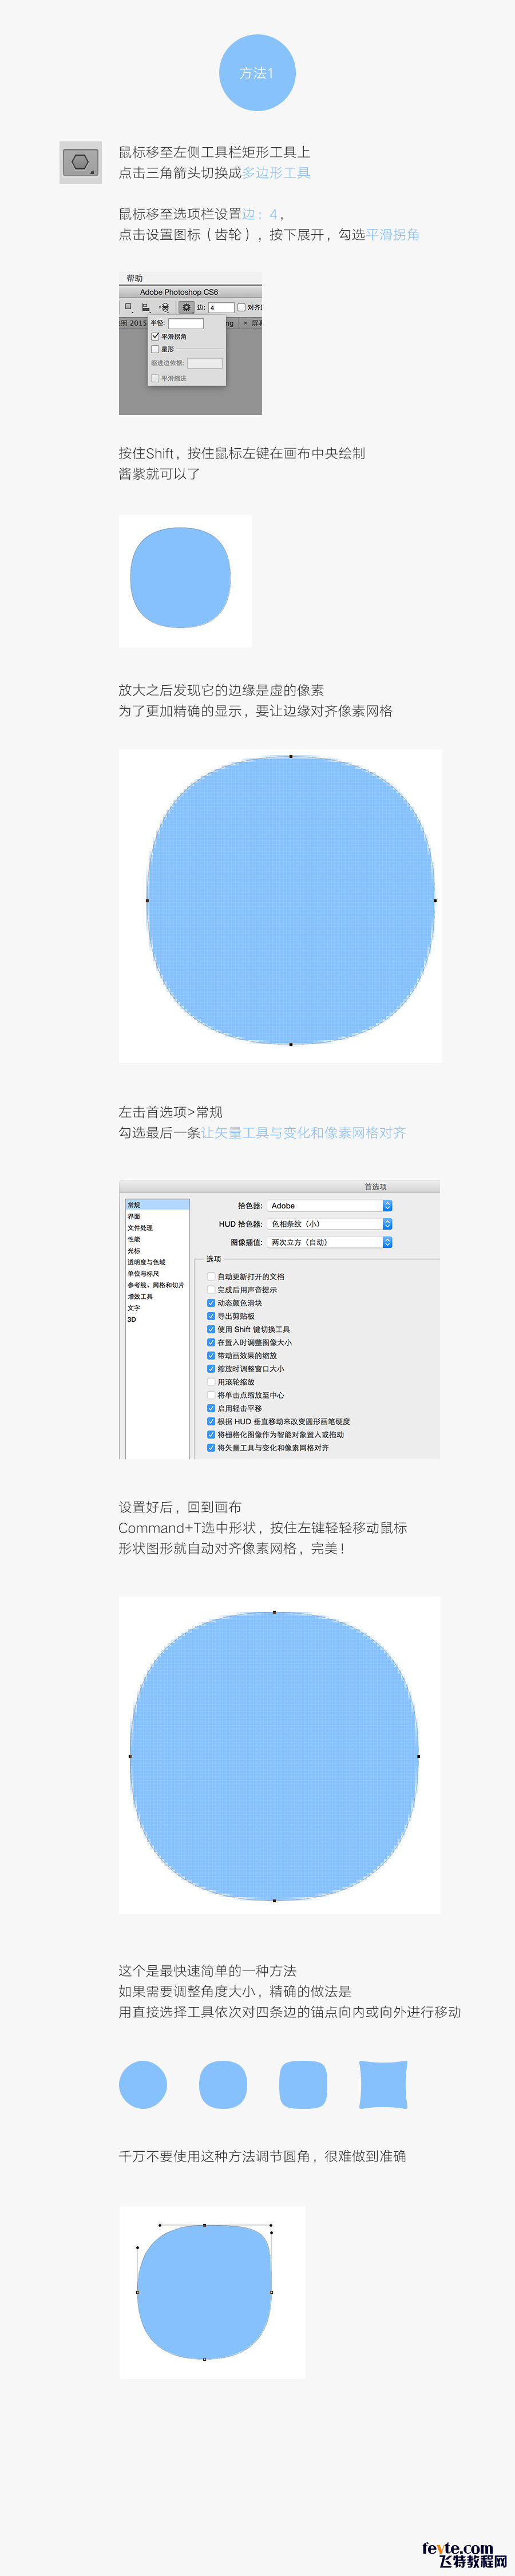Screen dimensions: 515x2576
Task: Toggle 缩放时调整窗口大小 checkbox
Action: tap(211, 1369)
